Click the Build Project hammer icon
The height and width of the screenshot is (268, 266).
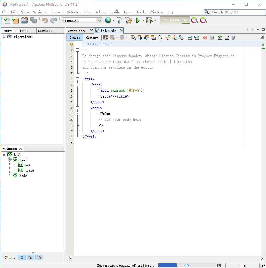[119, 21]
